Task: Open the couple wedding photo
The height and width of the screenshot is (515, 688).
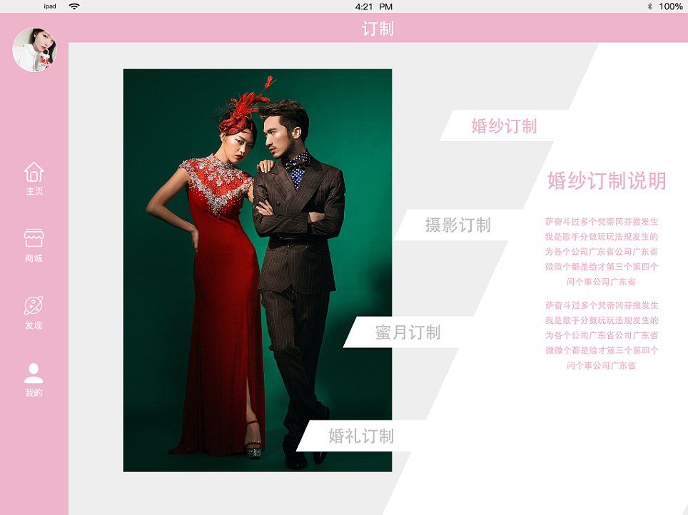Action: pyautogui.click(x=257, y=270)
